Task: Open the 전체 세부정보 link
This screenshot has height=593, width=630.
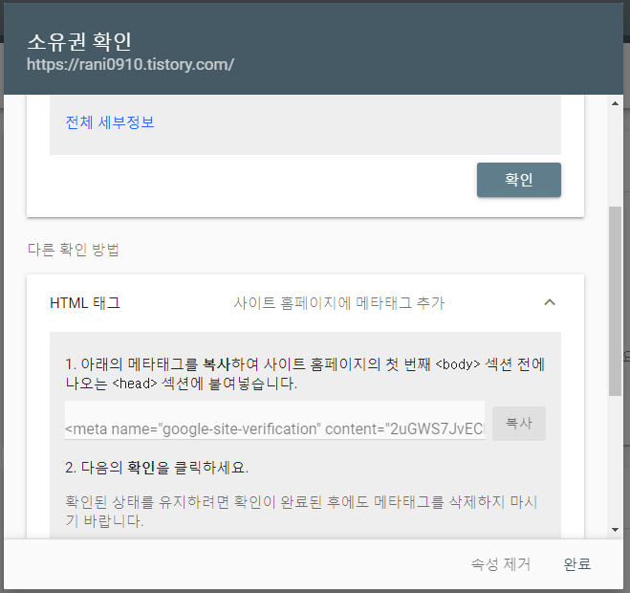Action: pos(110,122)
